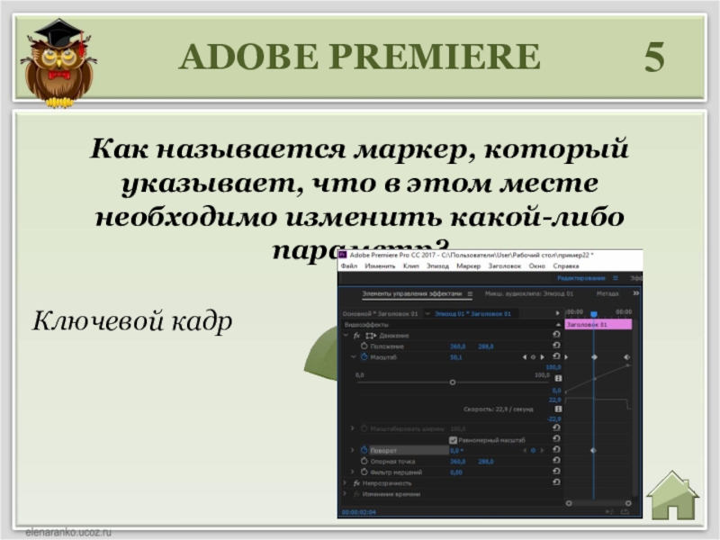This screenshot has height=540, width=720.
Task: Go to next Масштаб keyframe
Action: (543, 356)
